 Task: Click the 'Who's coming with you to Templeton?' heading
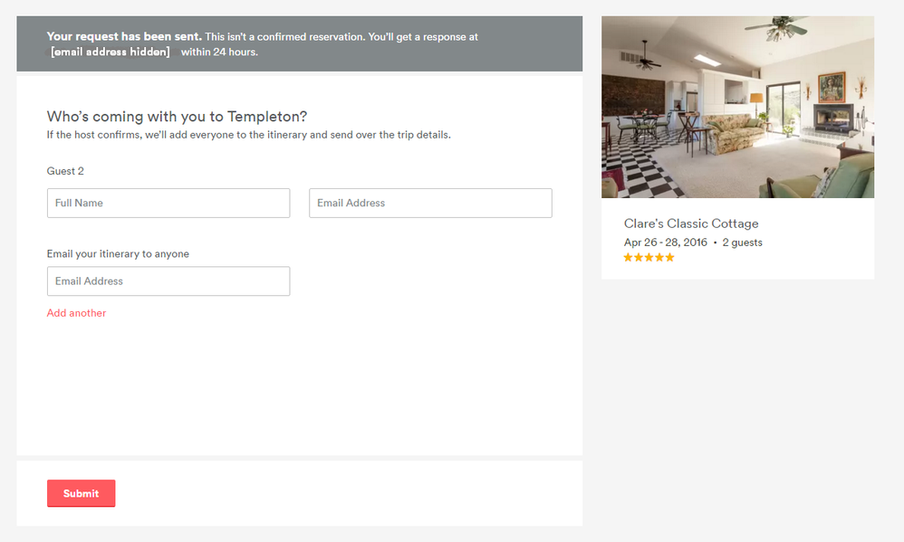[177, 117]
